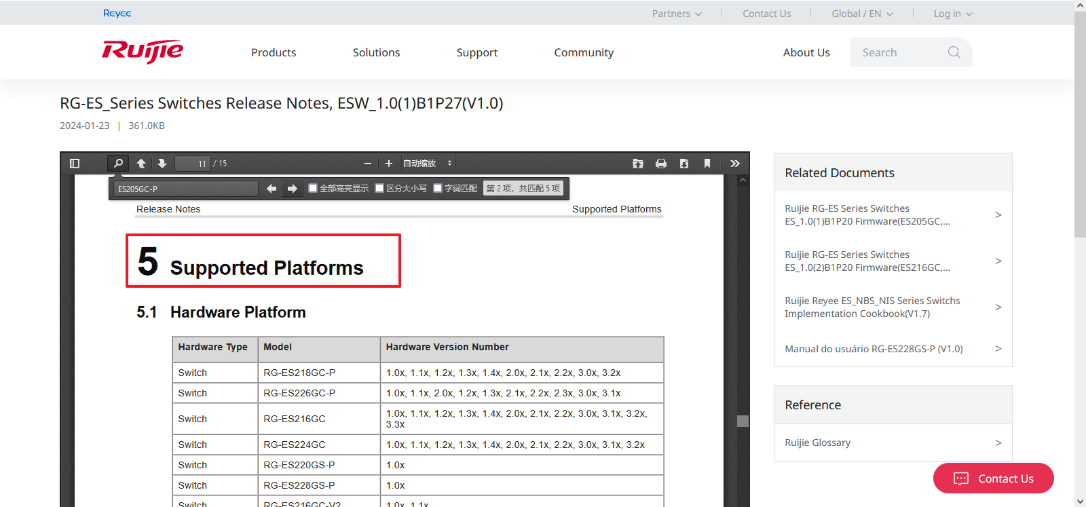This screenshot has height=507, width=1086.
Task: Click PDF viewer scroll-up arrow
Action: [743, 181]
